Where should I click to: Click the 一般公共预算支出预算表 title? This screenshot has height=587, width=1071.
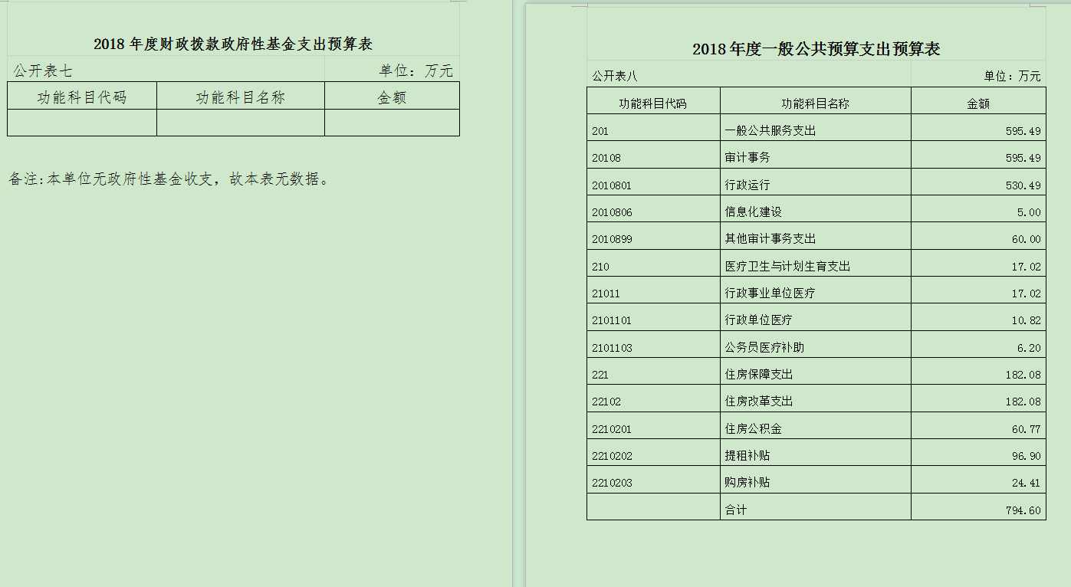pyautogui.click(x=816, y=49)
